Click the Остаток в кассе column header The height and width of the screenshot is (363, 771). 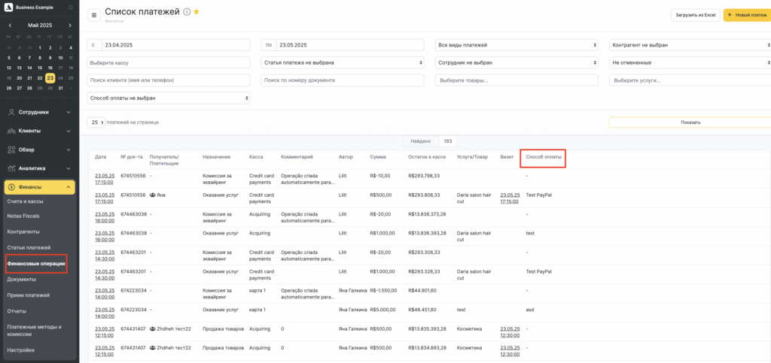[427, 157]
